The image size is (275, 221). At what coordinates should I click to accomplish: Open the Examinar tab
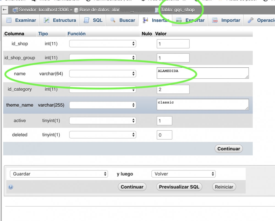point(21,20)
